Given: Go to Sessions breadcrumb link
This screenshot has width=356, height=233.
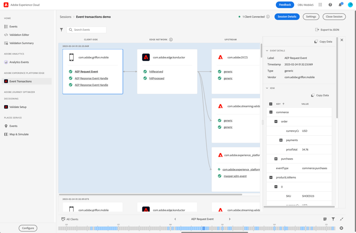Looking at the screenshot, I should pyautogui.click(x=66, y=17).
